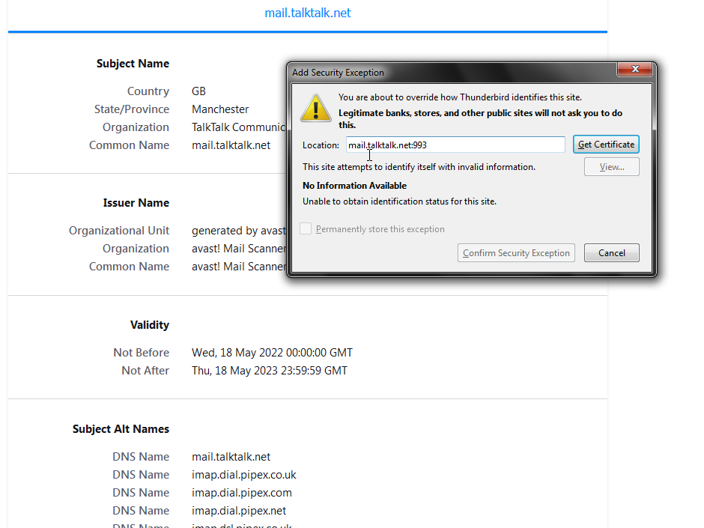Select Not Before date Wed, 18 May 2022
The width and height of the screenshot is (704, 528).
(x=272, y=353)
